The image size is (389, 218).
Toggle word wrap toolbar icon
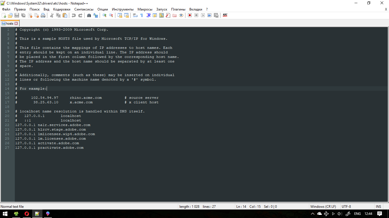(135, 15)
